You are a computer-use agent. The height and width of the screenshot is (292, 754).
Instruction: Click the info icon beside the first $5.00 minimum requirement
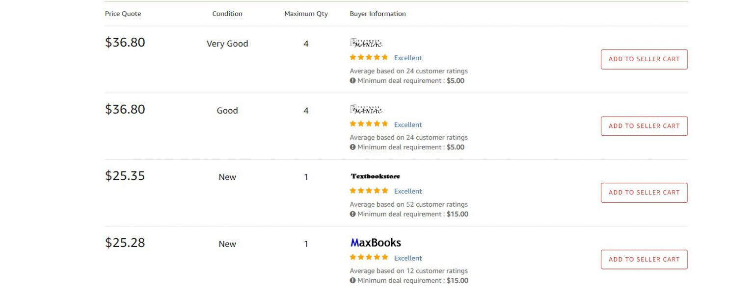(352, 80)
